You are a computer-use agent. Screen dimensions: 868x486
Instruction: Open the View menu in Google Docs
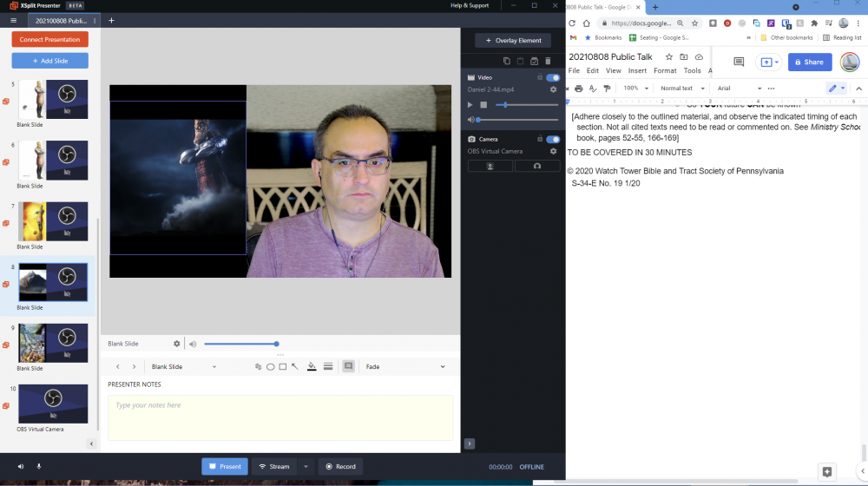[x=613, y=71]
